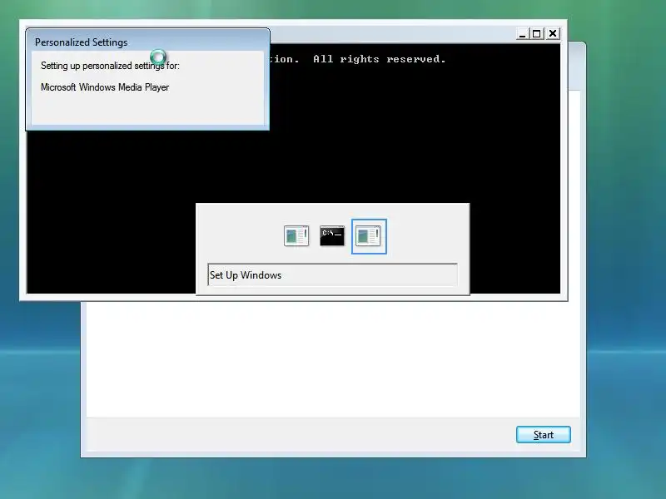Minimize the command prompt window
The height and width of the screenshot is (499, 666).
click(523, 33)
